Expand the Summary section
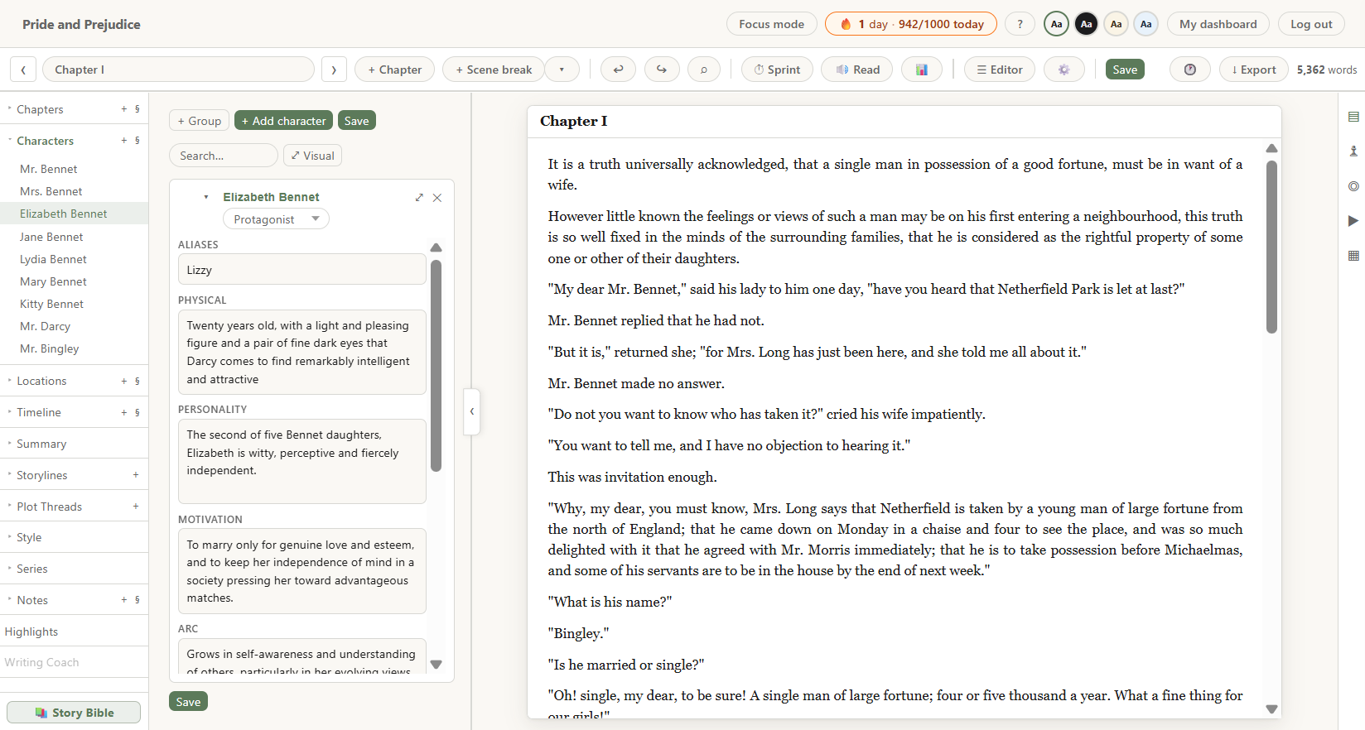 41,444
